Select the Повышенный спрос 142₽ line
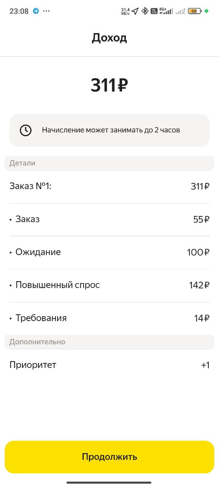Viewport: 219px width, 487px height. (x=109, y=285)
